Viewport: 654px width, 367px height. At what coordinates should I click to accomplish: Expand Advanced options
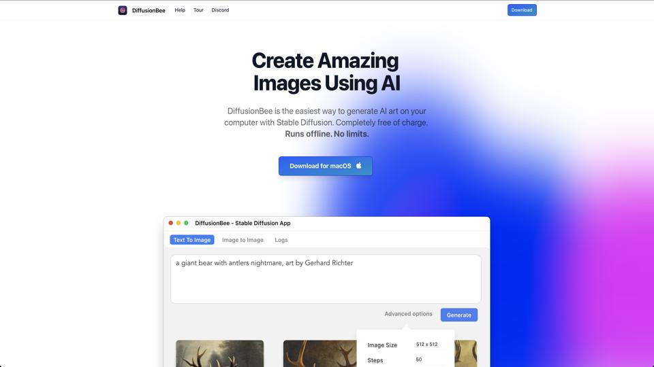(408, 314)
